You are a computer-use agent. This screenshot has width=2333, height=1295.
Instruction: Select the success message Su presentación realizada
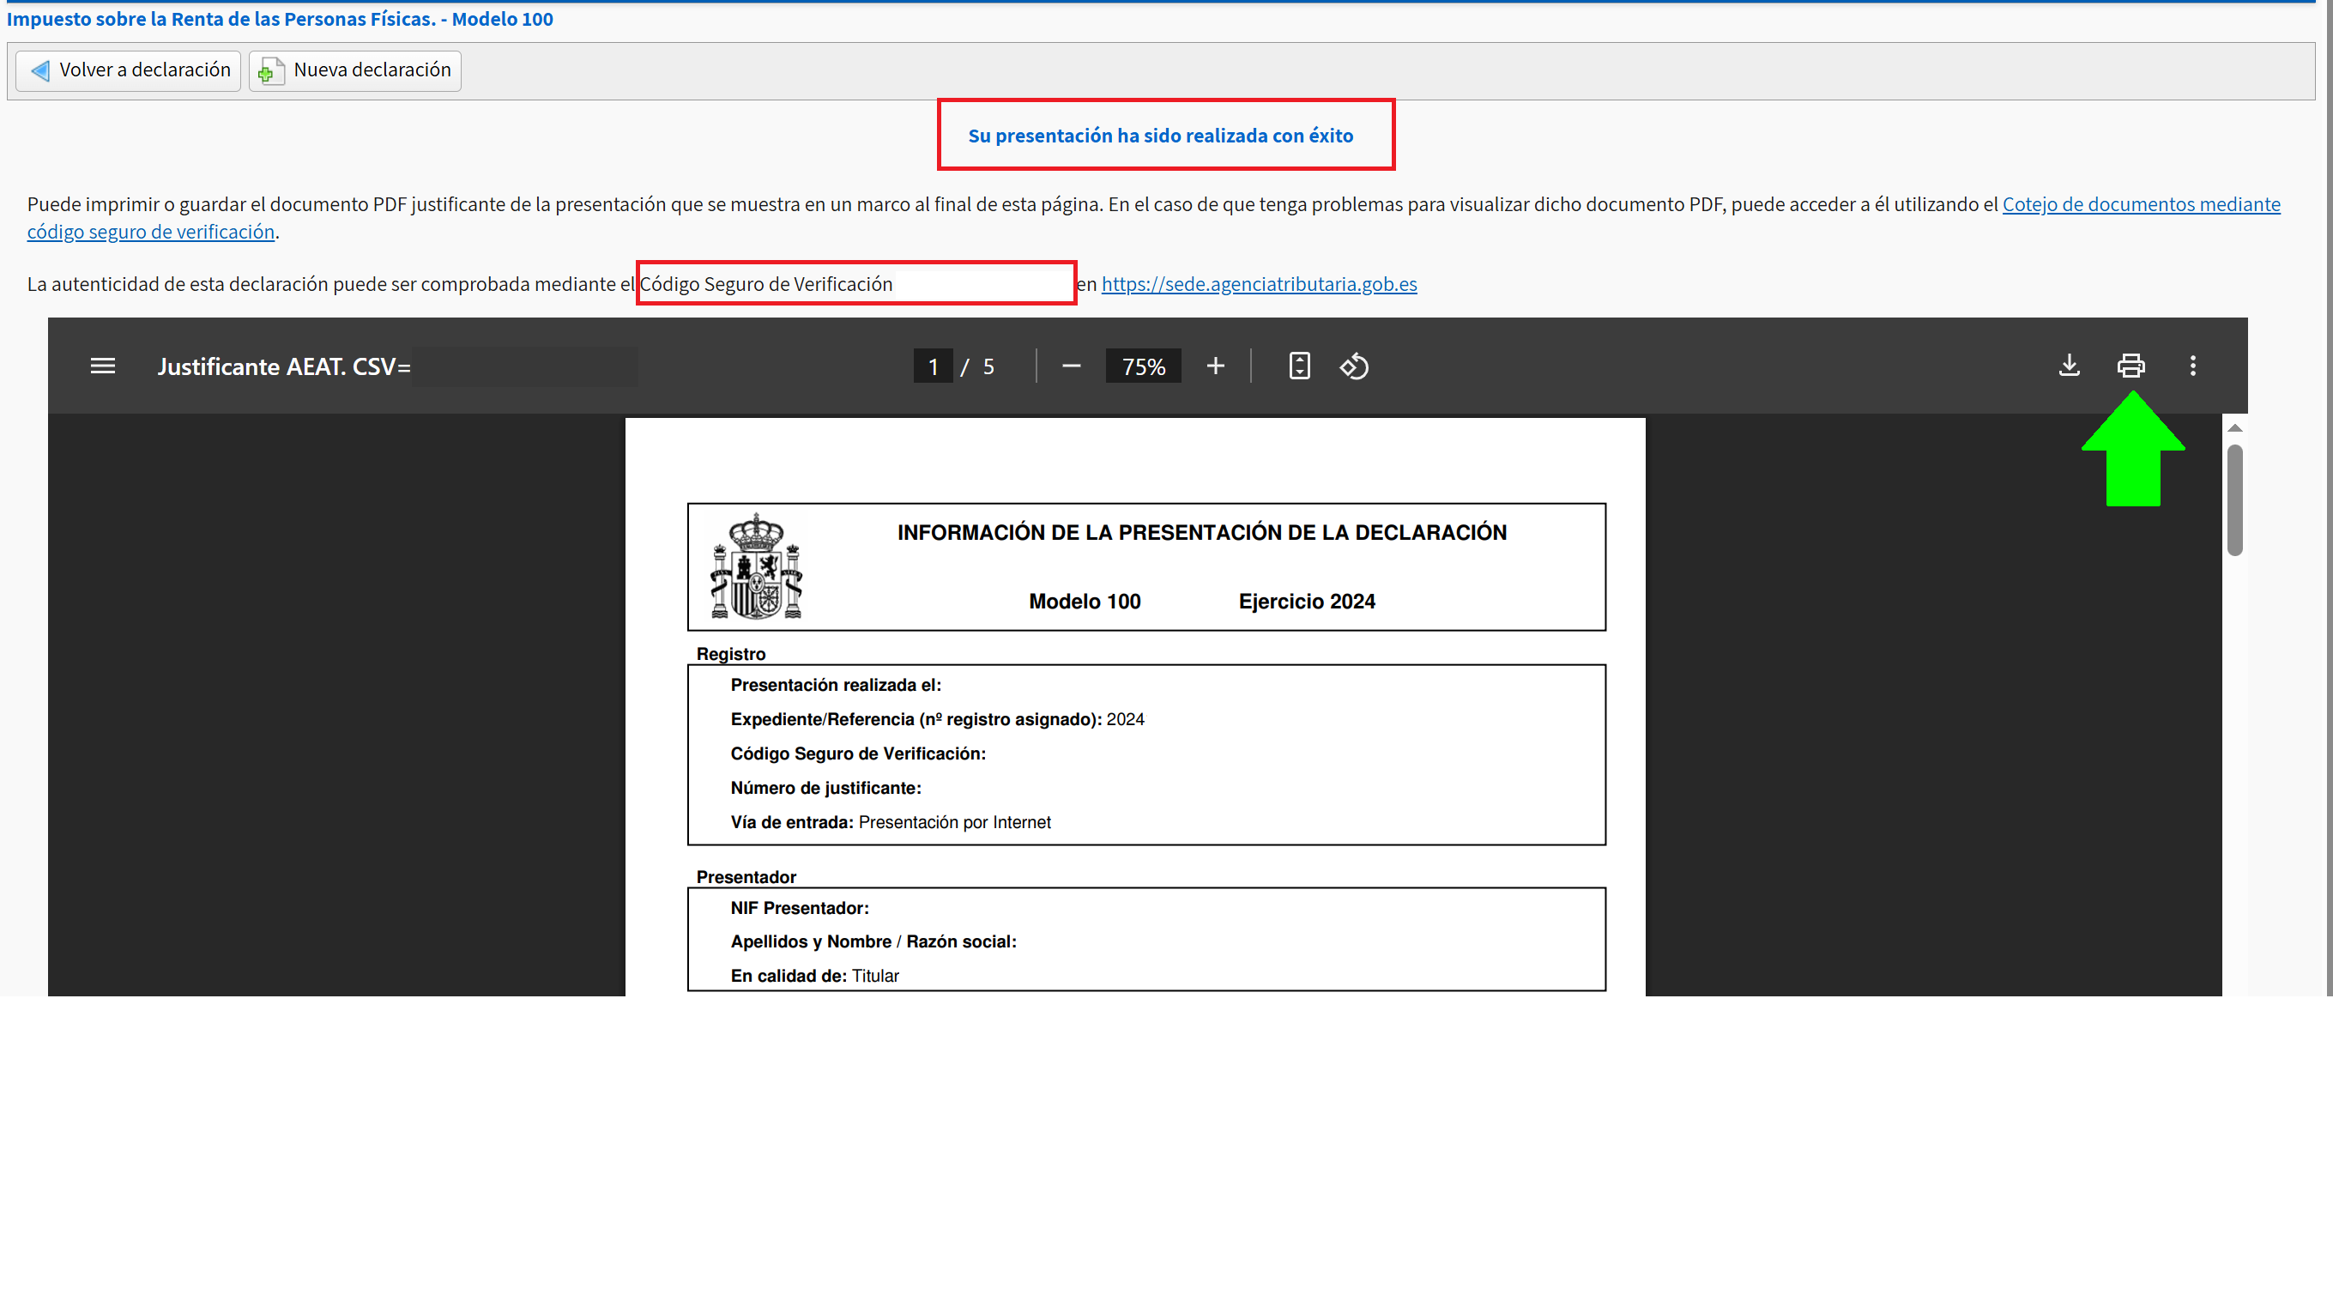(x=1161, y=135)
